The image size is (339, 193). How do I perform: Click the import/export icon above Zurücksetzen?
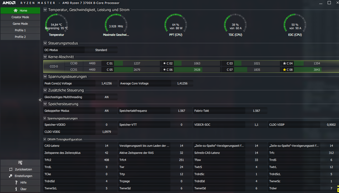20,163
